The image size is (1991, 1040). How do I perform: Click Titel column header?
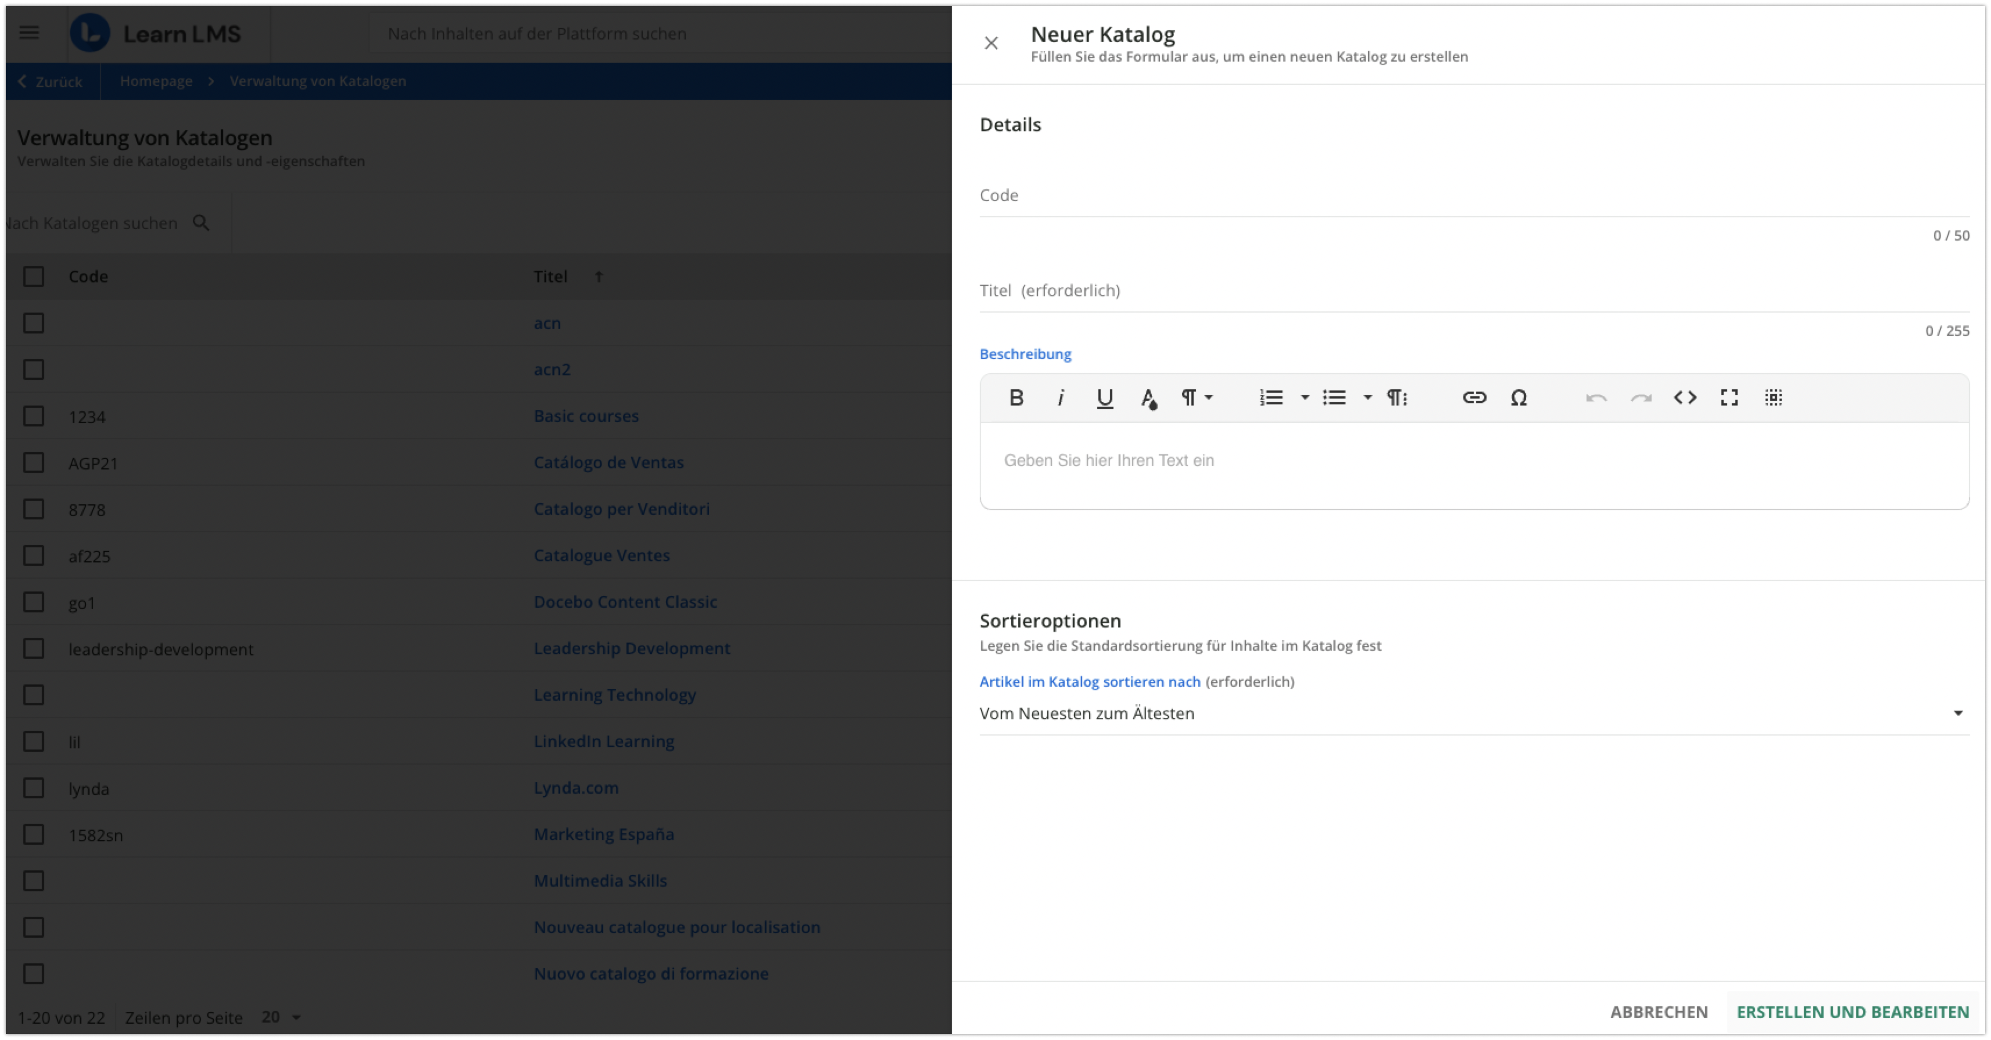(x=550, y=277)
